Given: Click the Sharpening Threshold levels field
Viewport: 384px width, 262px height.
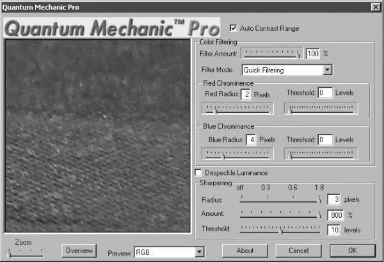Looking at the screenshot, I should pyautogui.click(x=333, y=230).
